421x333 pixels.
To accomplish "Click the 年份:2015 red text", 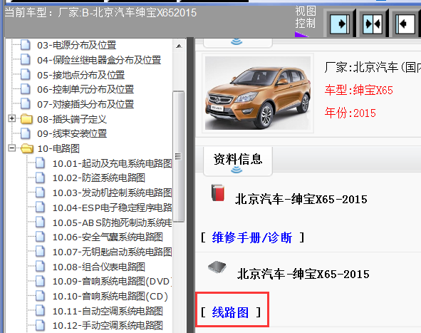I will [350, 113].
